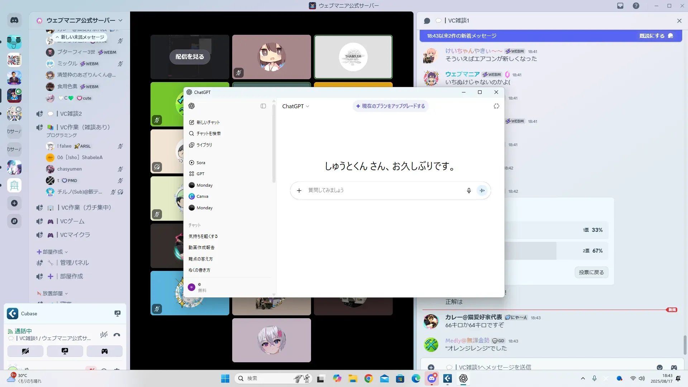Image resolution: width=688 pixels, height=387 pixels.
Task: Click the plan upgrade button in ChatGPT
Action: pos(390,106)
